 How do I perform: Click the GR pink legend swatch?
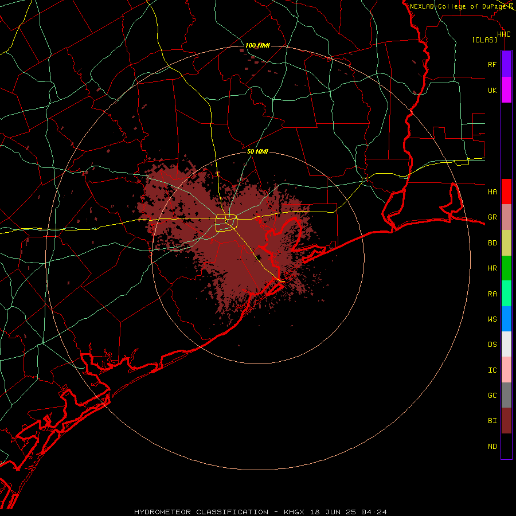[x=506, y=217]
